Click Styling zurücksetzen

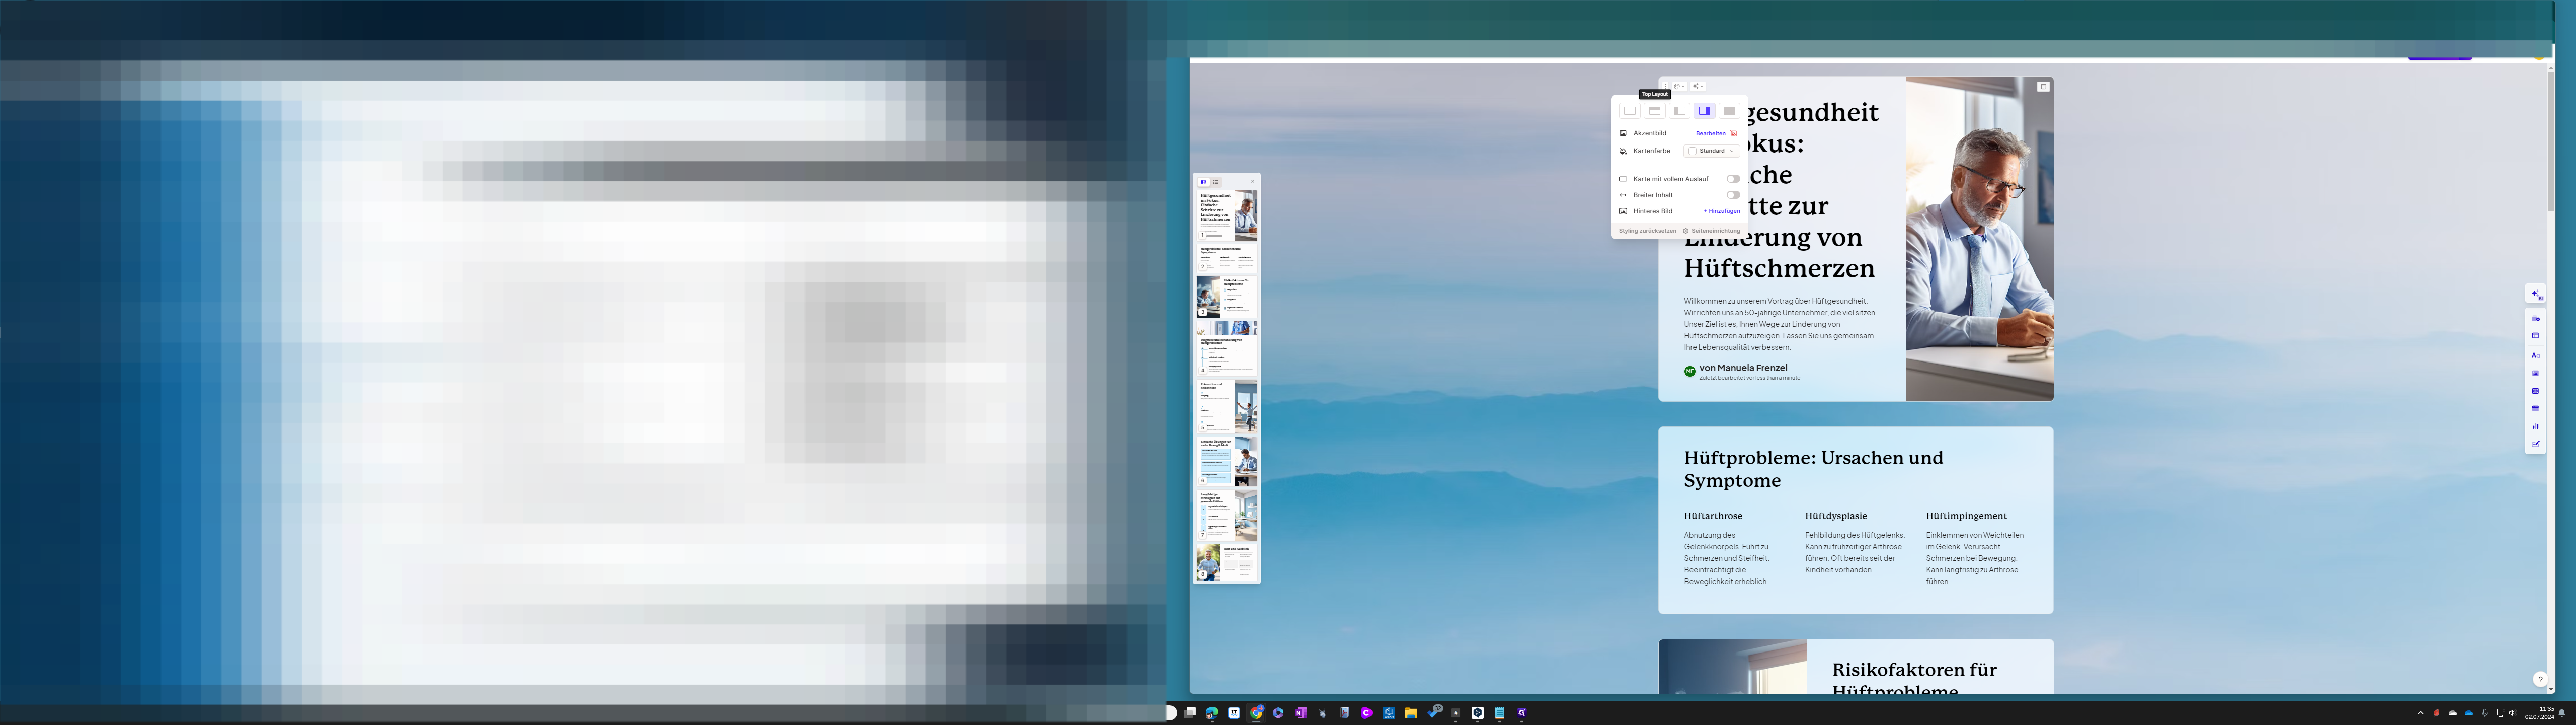(x=1647, y=231)
